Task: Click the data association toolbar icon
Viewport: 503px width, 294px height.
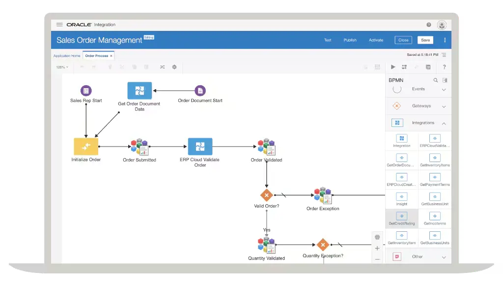Action: click(404, 67)
